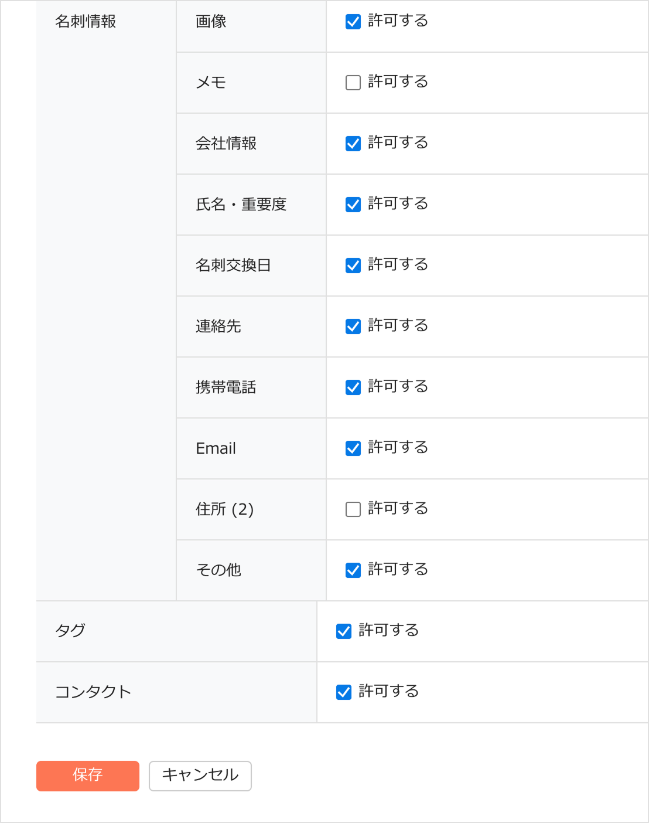Uncheck the 連絡先 permission checkbox

[353, 327]
